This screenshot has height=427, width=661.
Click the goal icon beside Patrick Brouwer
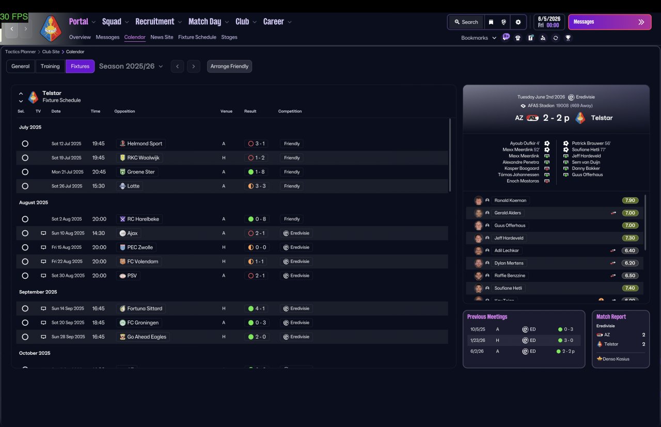click(566, 143)
